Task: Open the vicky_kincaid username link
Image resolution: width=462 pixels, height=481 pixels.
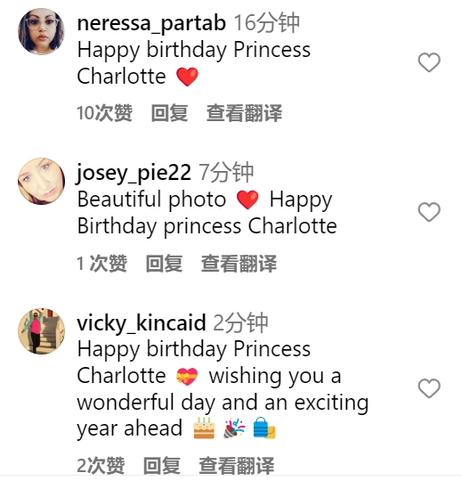Action: click(142, 323)
